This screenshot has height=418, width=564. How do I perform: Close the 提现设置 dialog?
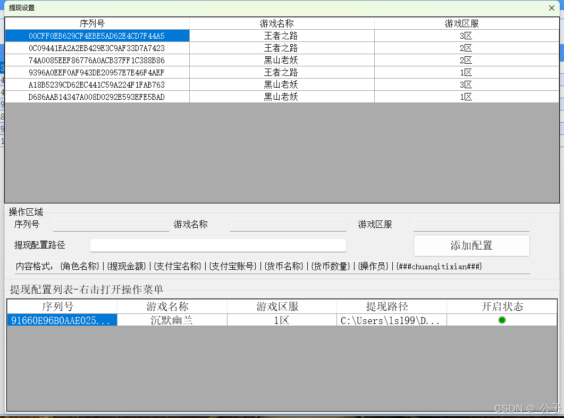551,8
